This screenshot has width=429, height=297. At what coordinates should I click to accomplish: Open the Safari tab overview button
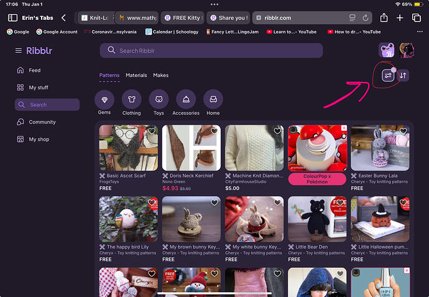tap(417, 18)
